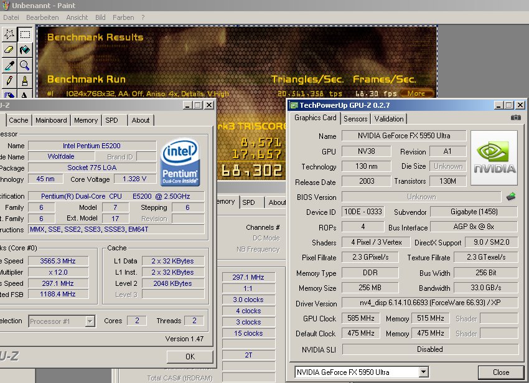Click the Level 2 cache value 2048 KBytes
This screenshot has height=383, width=529.
(173, 283)
